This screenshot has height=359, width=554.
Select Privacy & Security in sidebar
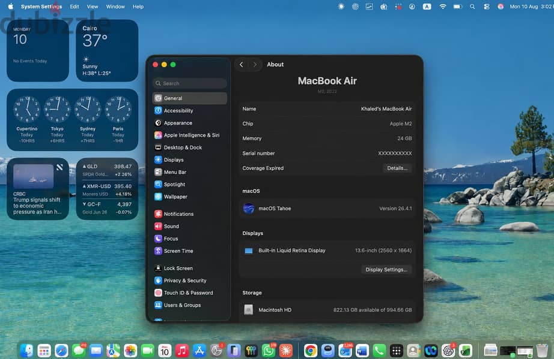coord(190,280)
